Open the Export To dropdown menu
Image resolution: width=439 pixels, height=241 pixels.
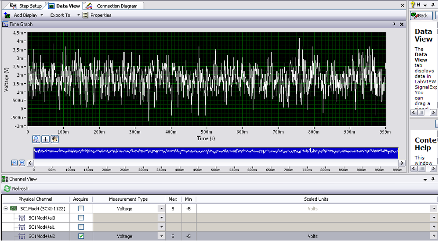pyautogui.click(x=78, y=15)
